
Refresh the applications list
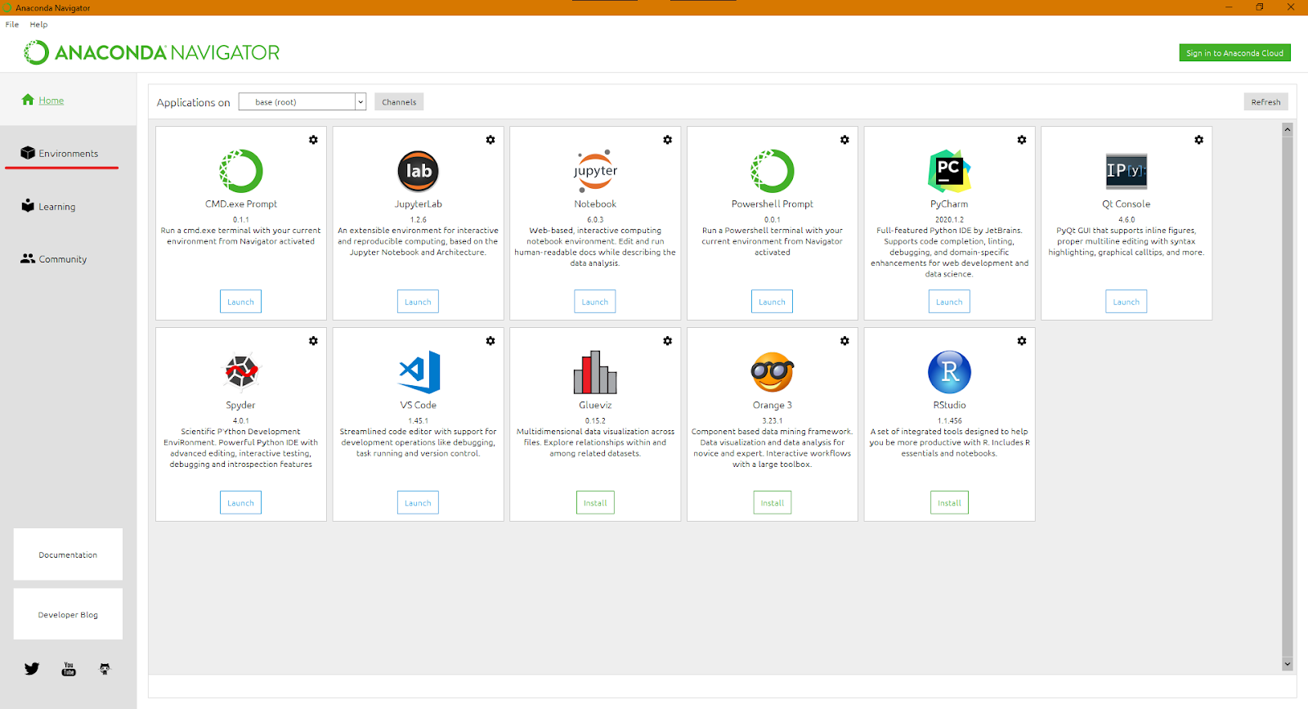1265,101
